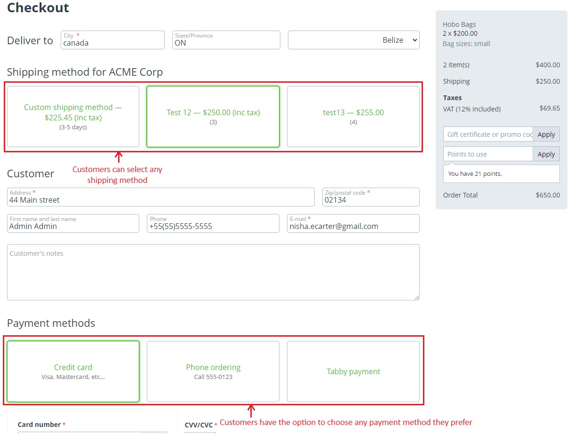Screen dimensions: 574x434
Task: Select Tabby payment method
Action: point(353,371)
